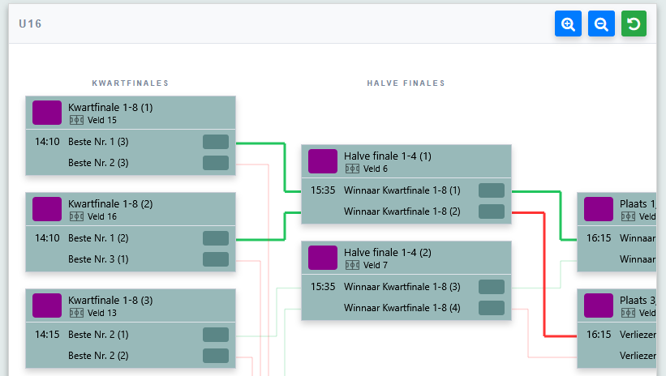Click the field icon beside Veld 6
This screenshot has width=666, height=376.
(352, 169)
